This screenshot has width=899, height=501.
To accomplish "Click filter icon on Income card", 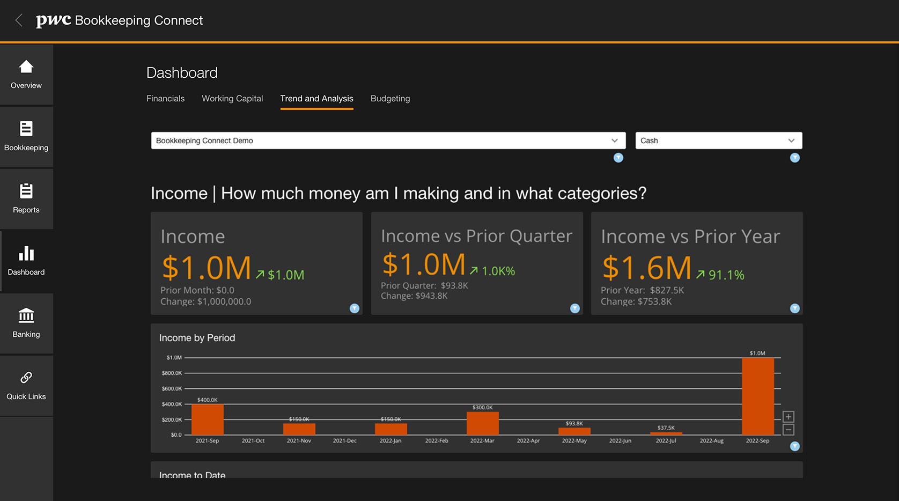I will (x=355, y=308).
